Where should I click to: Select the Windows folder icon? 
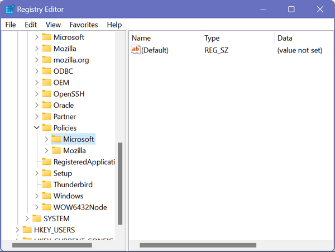[46, 196]
